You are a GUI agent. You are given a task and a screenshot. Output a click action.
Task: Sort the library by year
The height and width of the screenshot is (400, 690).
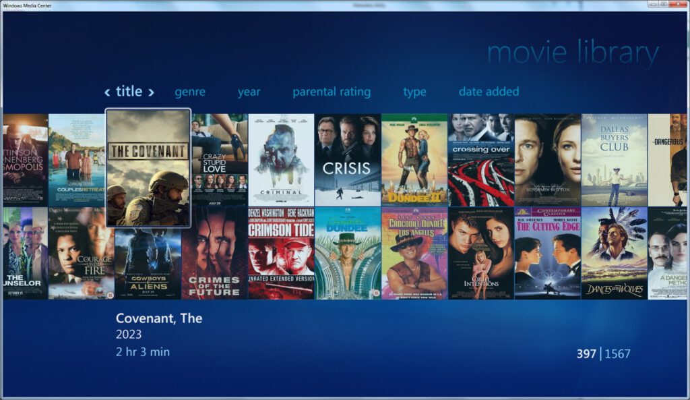249,92
